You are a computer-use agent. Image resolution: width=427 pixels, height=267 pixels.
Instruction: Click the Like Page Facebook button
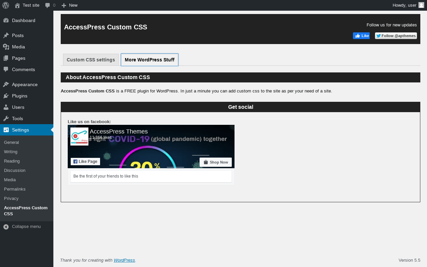point(85,162)
